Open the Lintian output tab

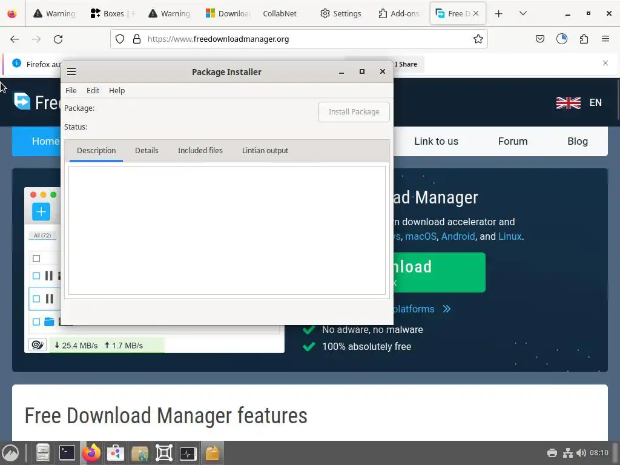(265, 151)
